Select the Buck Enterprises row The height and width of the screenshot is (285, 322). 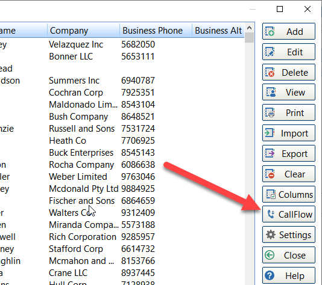click(122, 153)
